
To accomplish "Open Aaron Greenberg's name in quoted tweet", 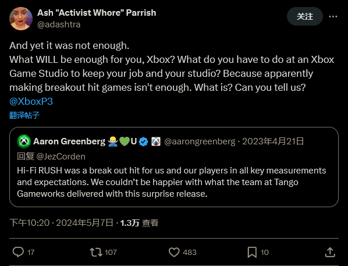I will coord(69,141).
